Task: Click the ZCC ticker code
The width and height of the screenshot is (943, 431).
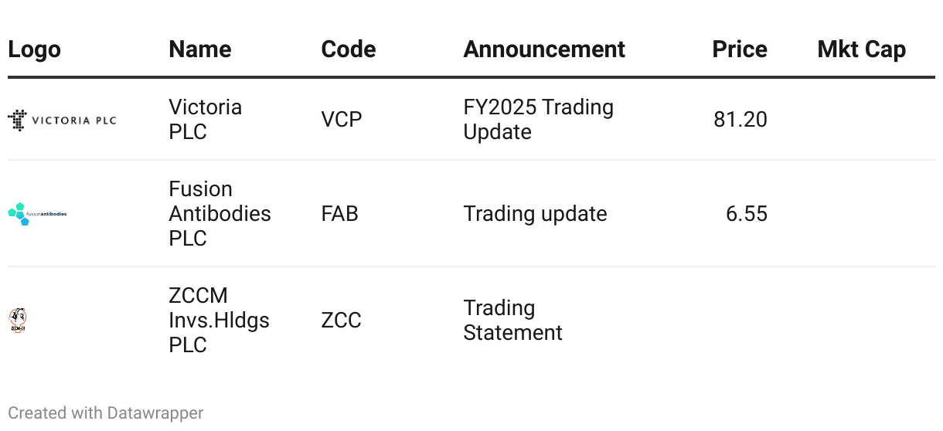Action: coord(341,320)
